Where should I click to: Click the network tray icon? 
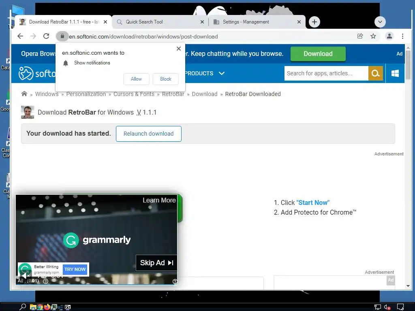377,307
